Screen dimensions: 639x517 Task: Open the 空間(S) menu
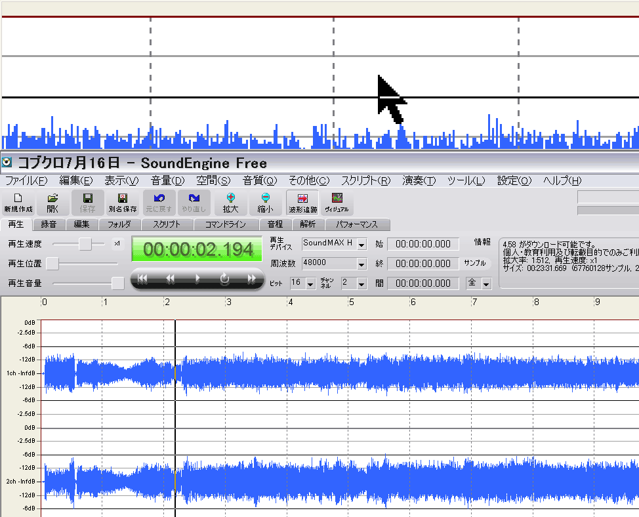click(x=213, y=180)
